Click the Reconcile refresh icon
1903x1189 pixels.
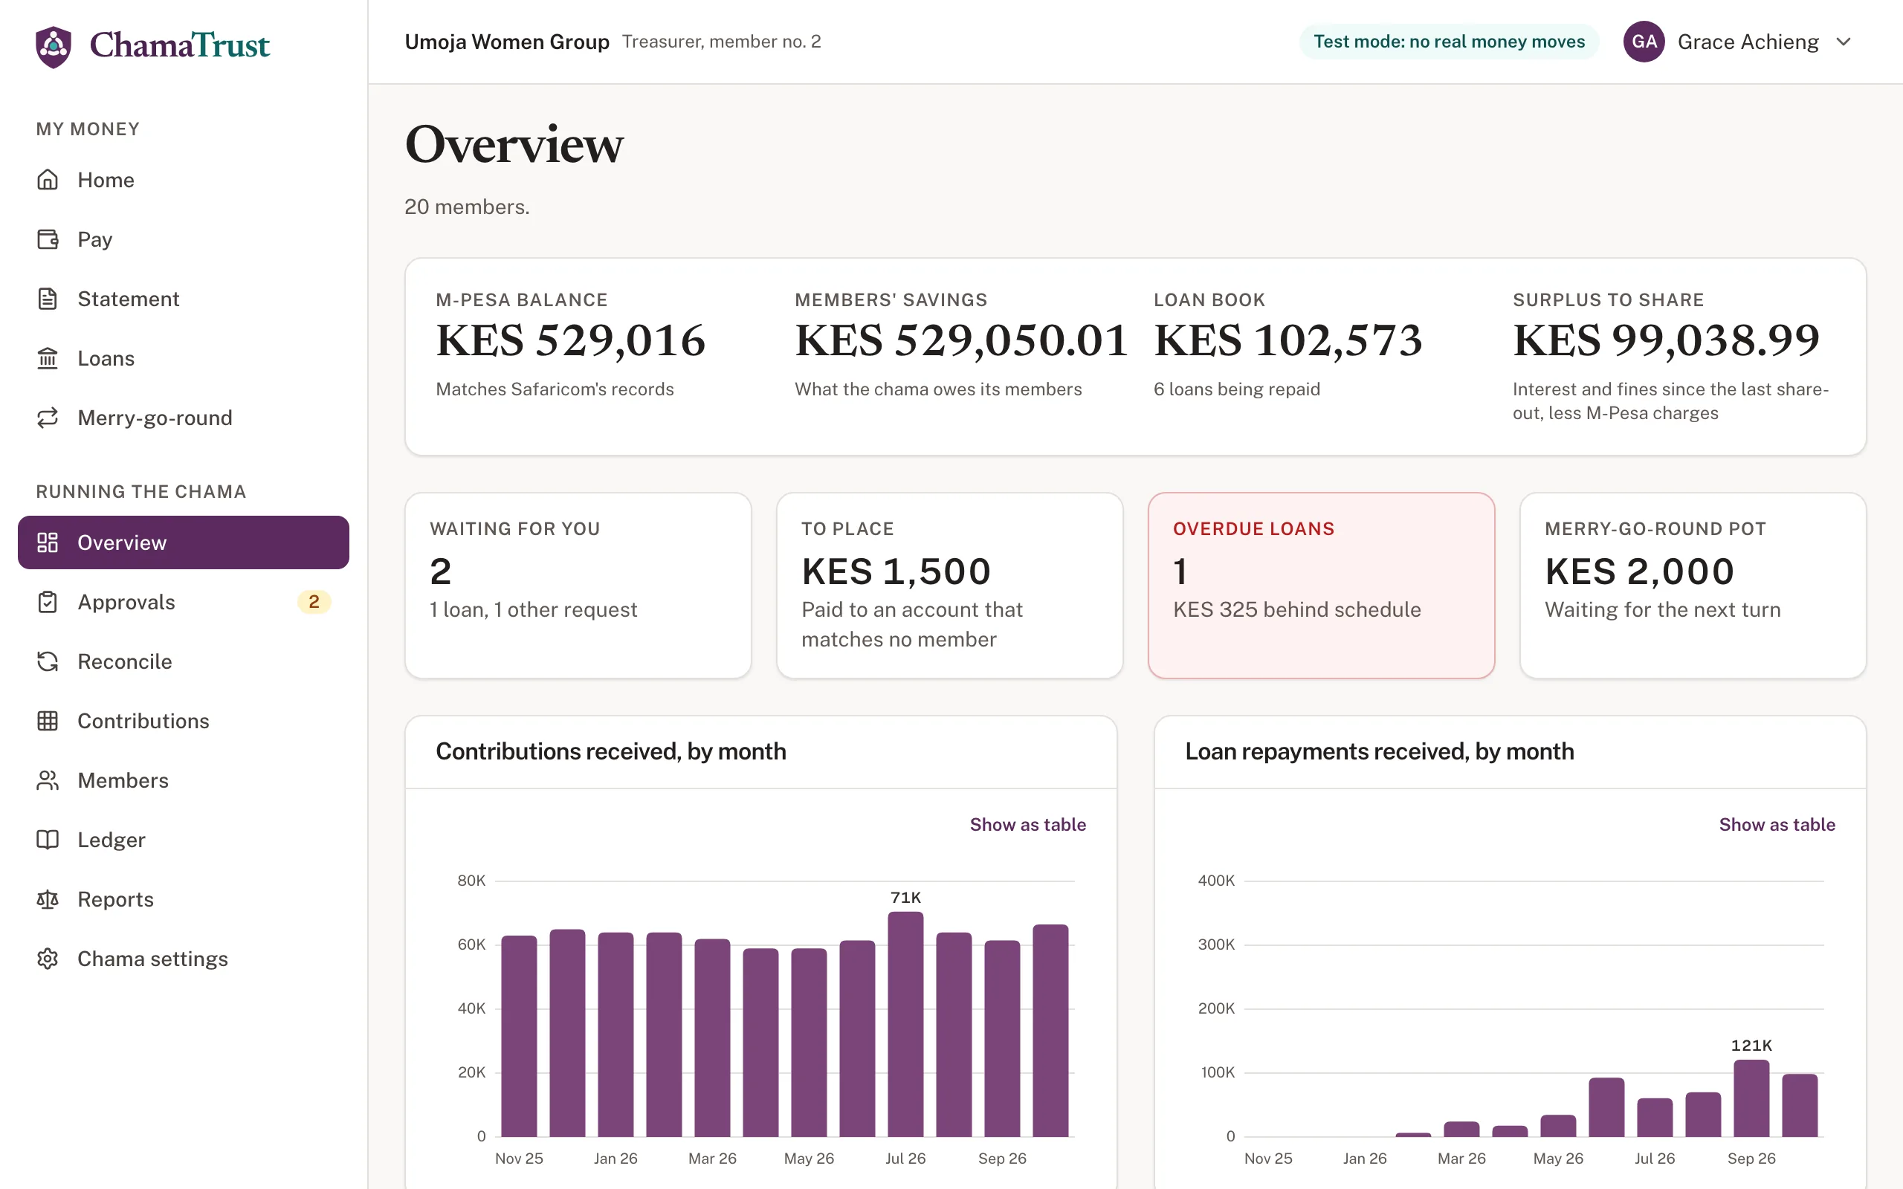pyautogui.click(x=48, y=661)
